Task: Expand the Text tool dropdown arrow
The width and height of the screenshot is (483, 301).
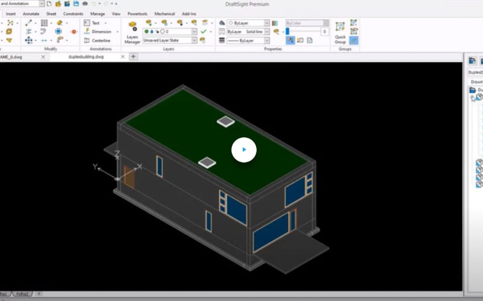Action: (106, 23)
